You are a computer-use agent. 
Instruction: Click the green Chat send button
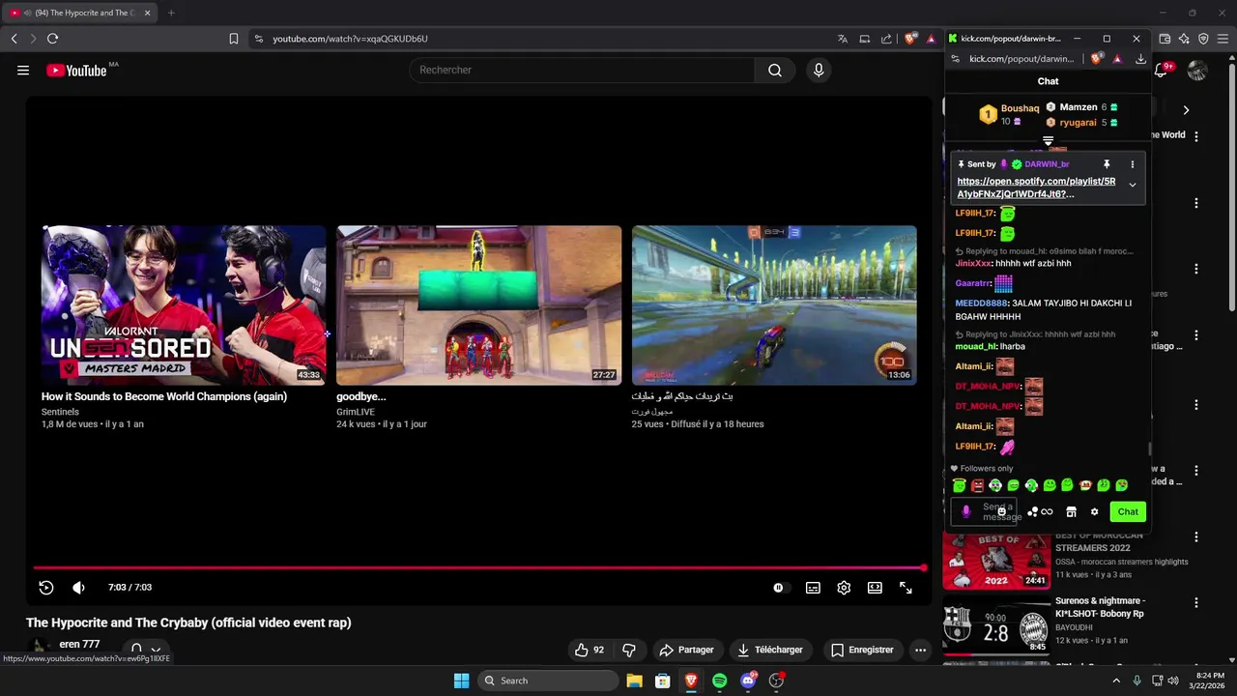pyautogui.click(x=1128, y=511)
